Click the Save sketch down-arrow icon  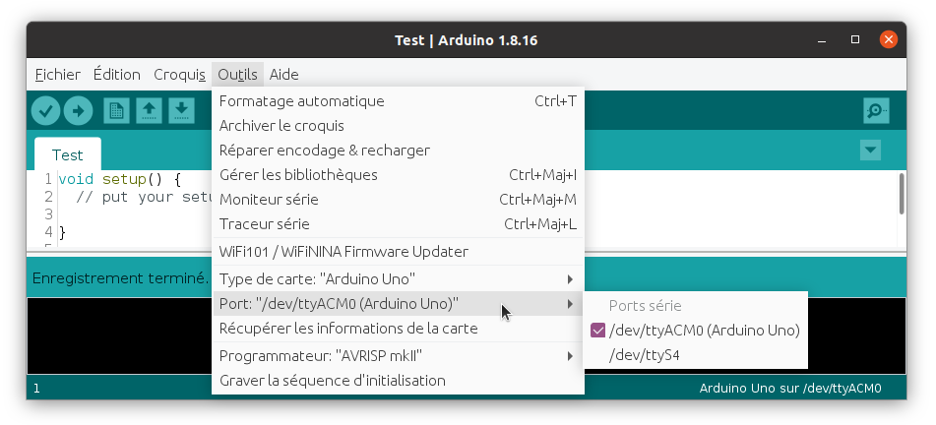coord(181,111)
